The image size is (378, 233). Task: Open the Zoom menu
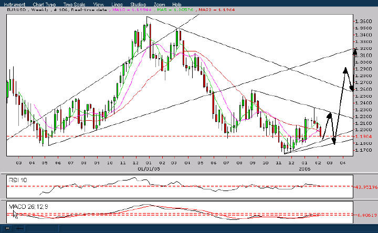[160, 4]
